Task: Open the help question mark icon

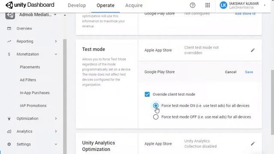Action: [x=192, y=5]
